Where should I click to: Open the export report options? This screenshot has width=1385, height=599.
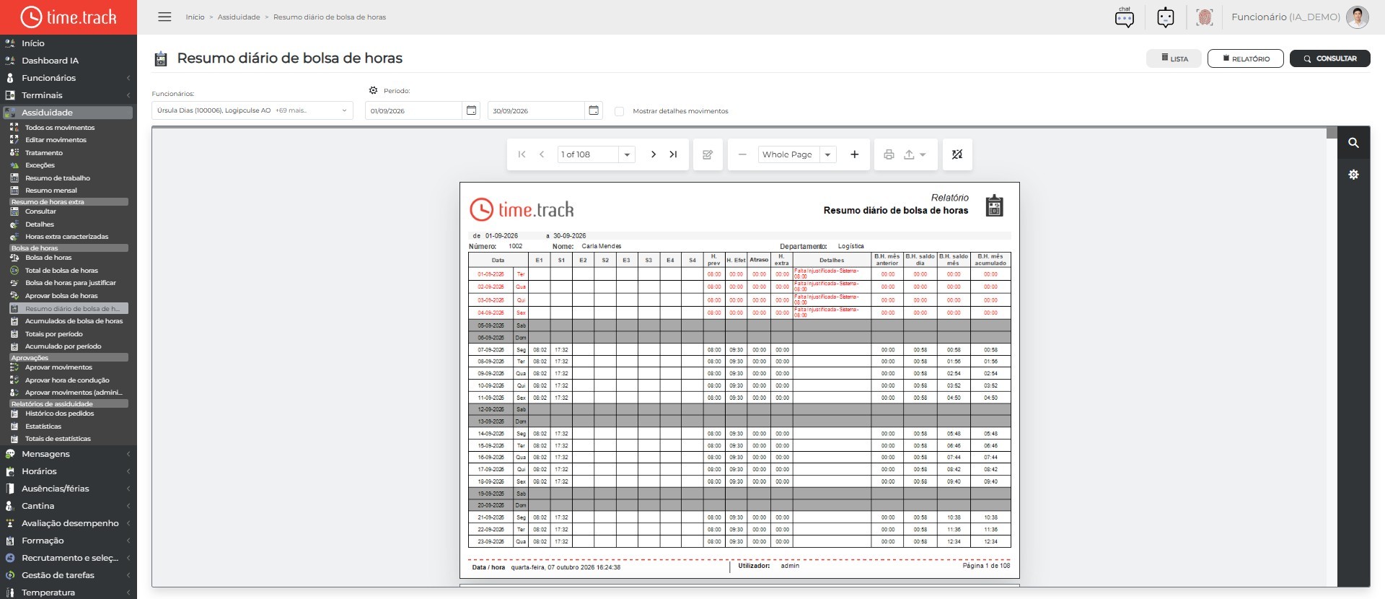(x=914, y=154)
